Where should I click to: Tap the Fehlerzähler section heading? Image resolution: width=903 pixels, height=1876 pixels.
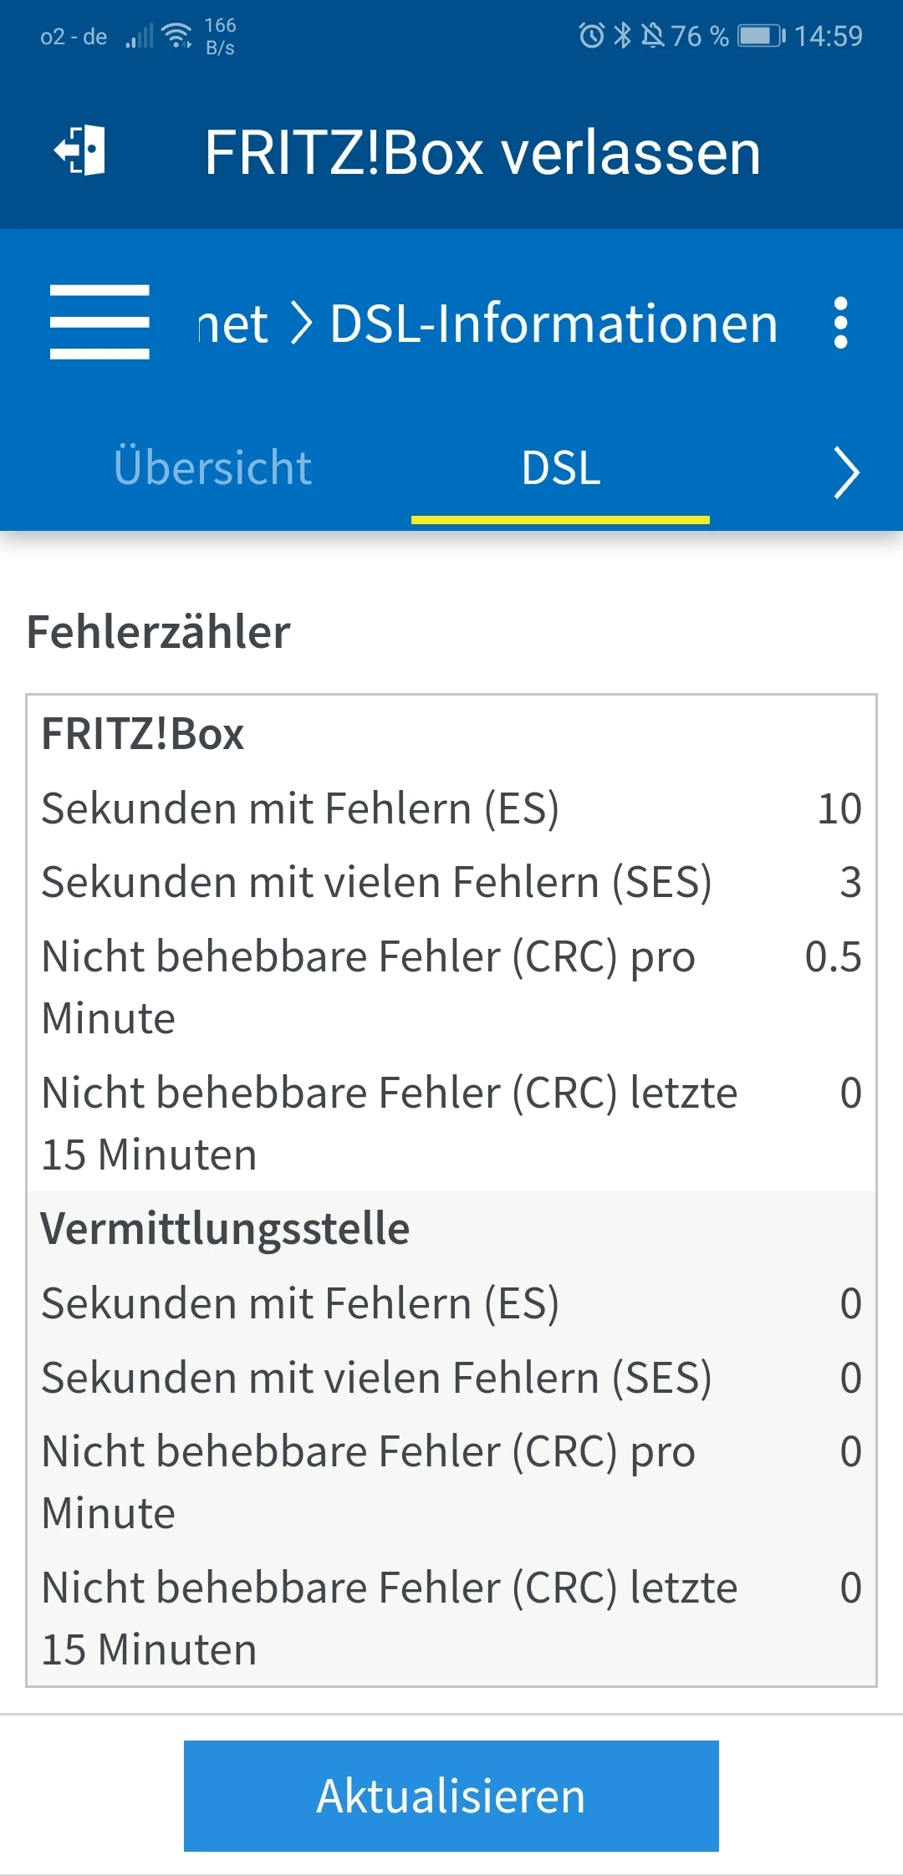159,632
